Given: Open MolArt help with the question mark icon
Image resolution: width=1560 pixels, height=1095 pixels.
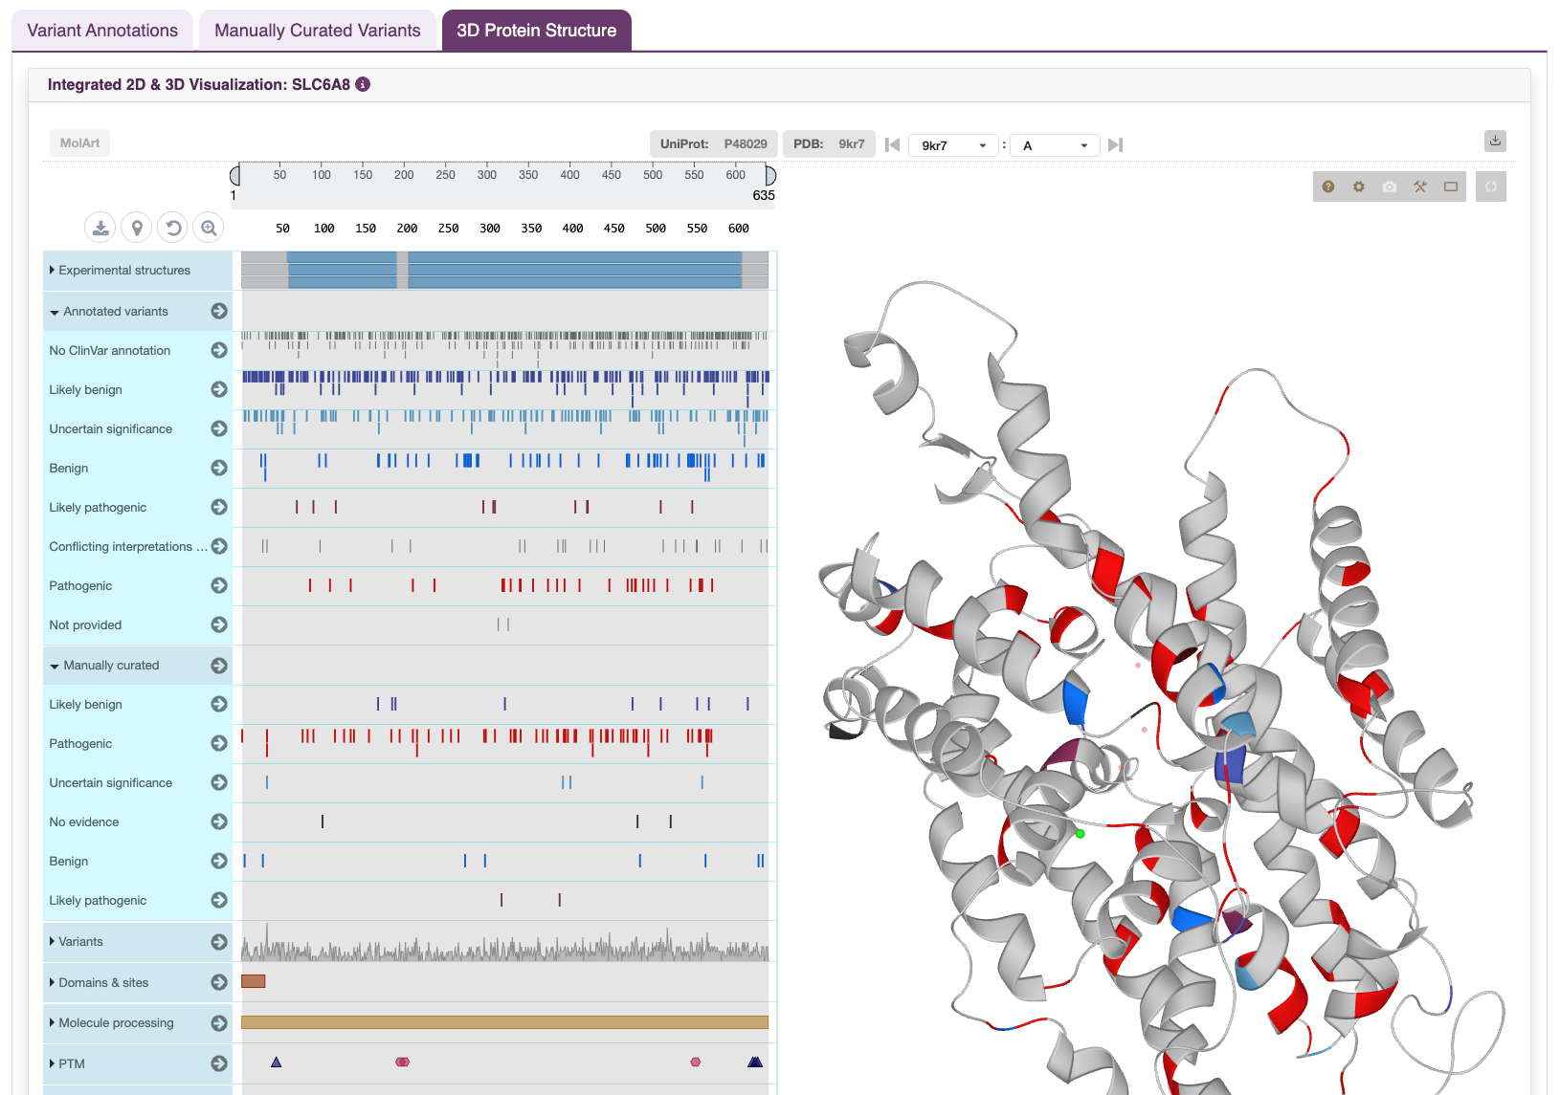Looking at the screenshot, I should (1327, 186).
